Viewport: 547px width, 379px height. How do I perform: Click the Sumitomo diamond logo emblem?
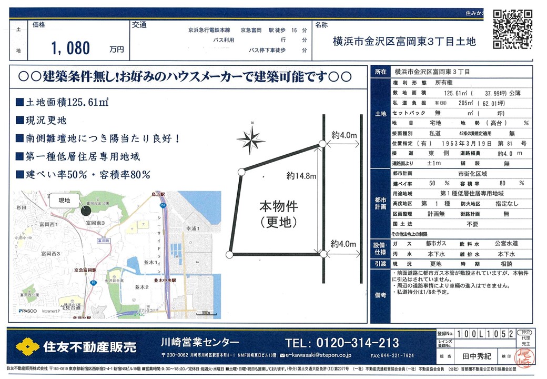(27, 346)
